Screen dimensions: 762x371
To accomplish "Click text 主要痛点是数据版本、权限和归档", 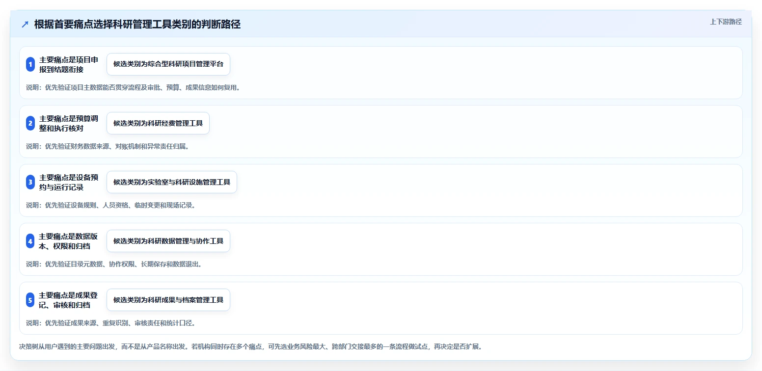I will [69, 241].
